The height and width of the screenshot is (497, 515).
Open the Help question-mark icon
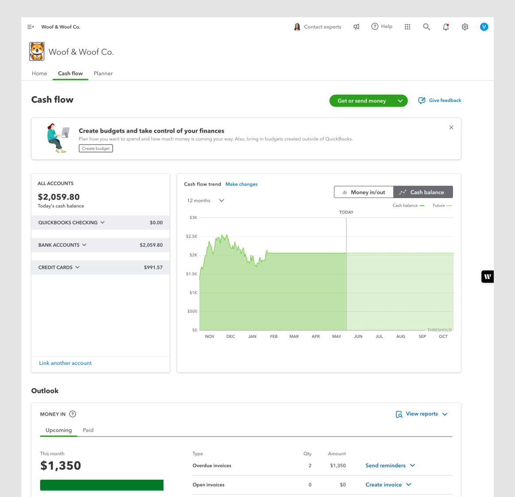click(x=375, y=26)
